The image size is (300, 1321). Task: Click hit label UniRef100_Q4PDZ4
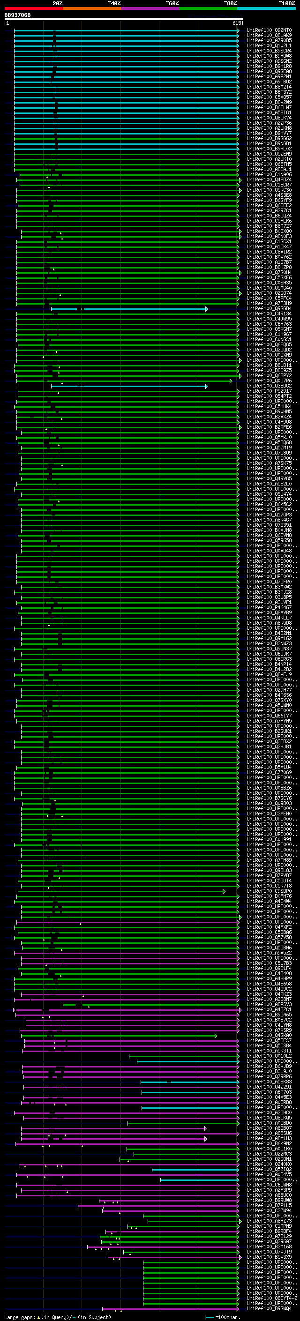coord(269,179)
